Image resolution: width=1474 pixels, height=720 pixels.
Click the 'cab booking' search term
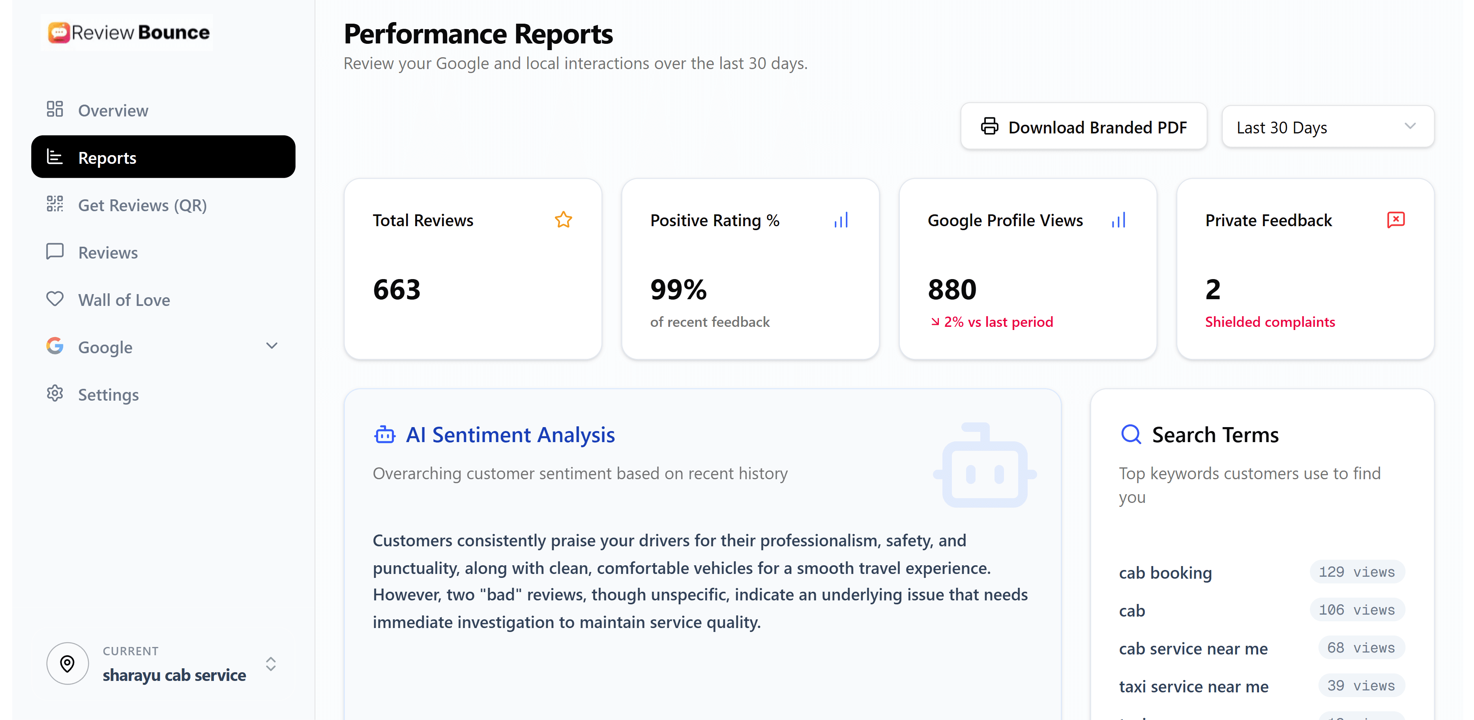coord(1165,573)
